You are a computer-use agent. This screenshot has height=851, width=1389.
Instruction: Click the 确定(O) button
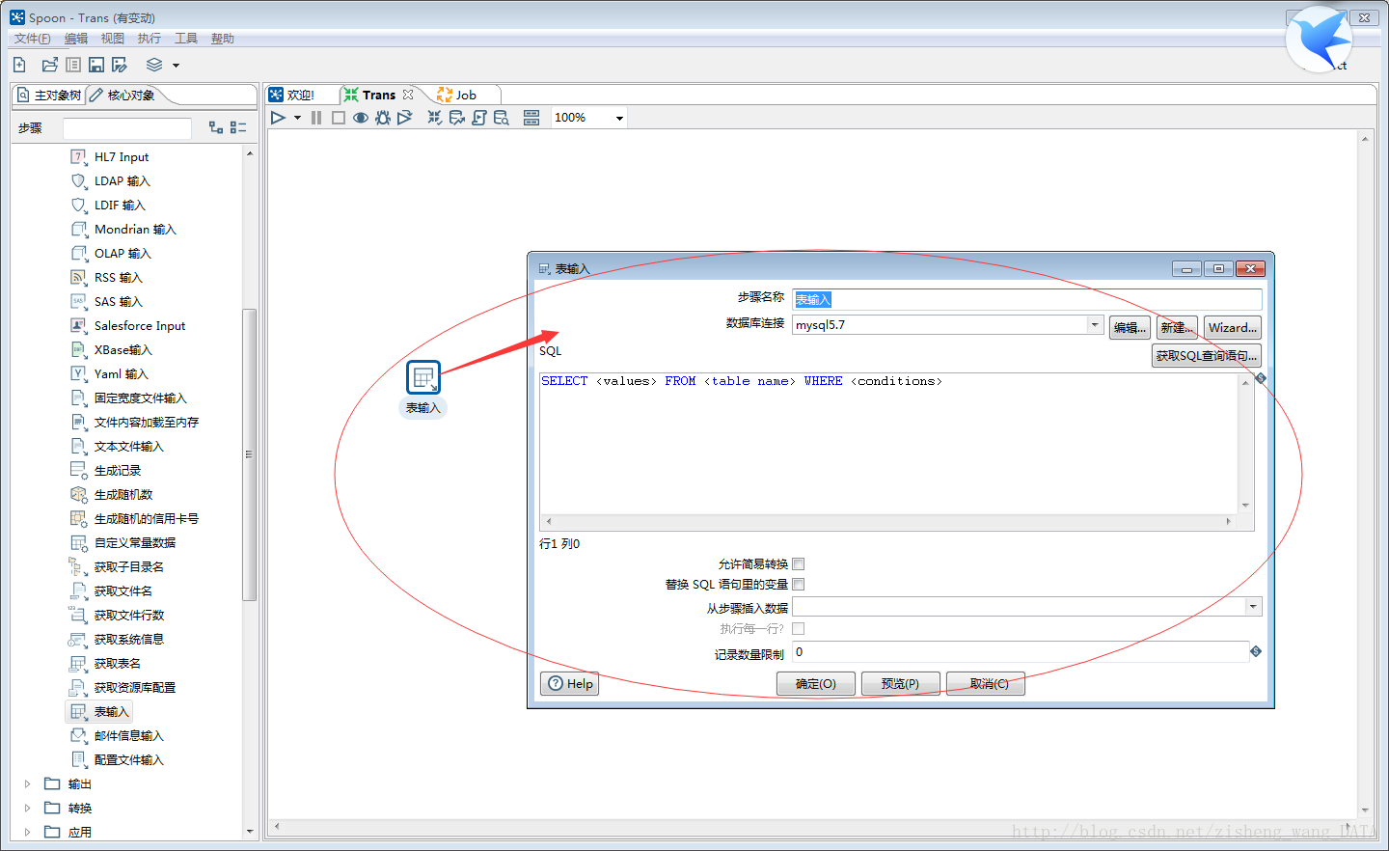[x=816, y=684]
